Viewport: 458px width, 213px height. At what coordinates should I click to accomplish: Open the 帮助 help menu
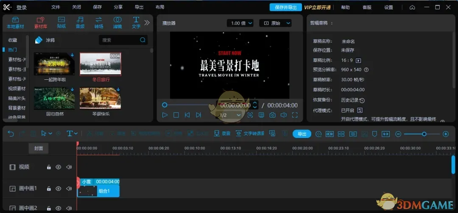(345, 7)
